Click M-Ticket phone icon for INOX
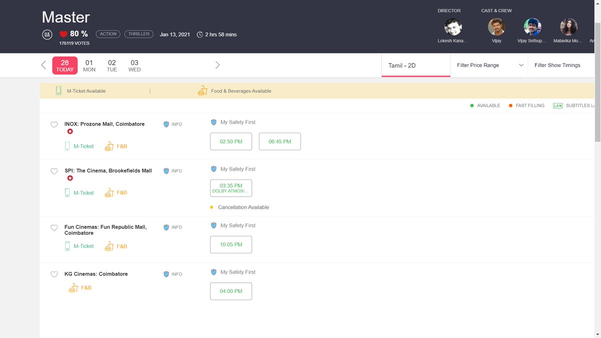Screen dimensions: 601x338 click(67, 146)
